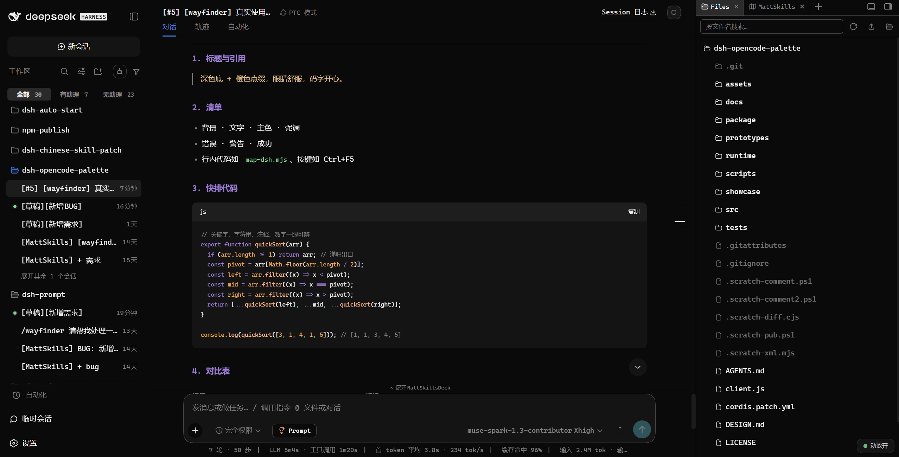The height and width of the screenshot is (457, 899).
Task: Refresh the file list
Action: (x=853, y=27)
